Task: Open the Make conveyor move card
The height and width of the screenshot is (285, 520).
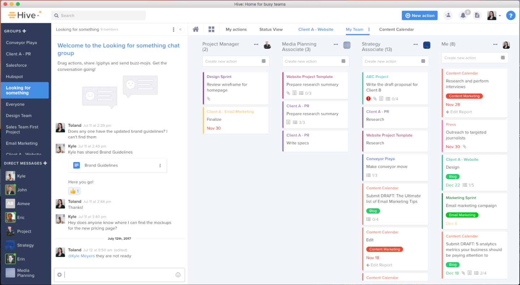Action: (395, 168)
